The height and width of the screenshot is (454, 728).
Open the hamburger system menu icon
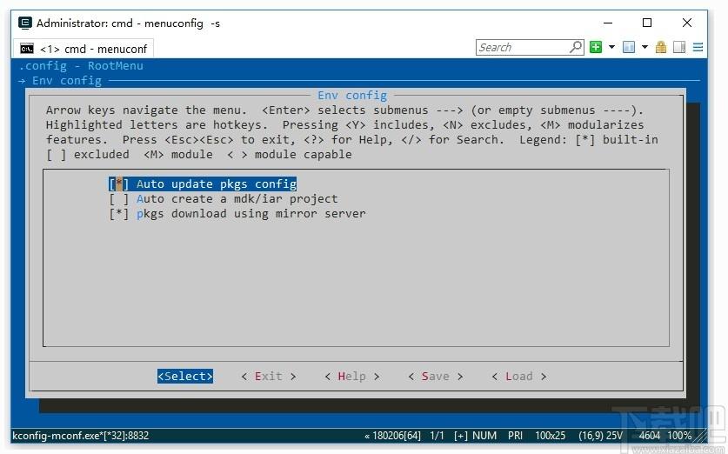(x=698, y=47)
